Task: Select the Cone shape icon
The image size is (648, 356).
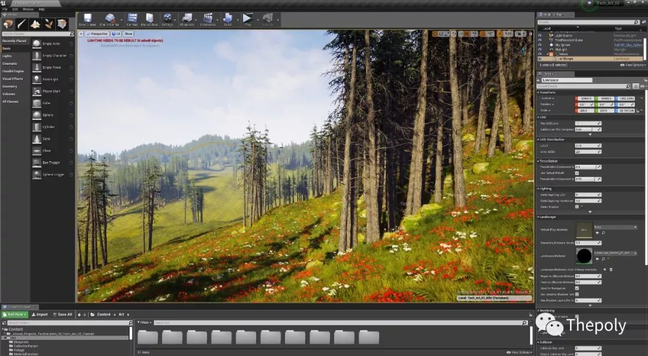Action: [x=37, y=139]
